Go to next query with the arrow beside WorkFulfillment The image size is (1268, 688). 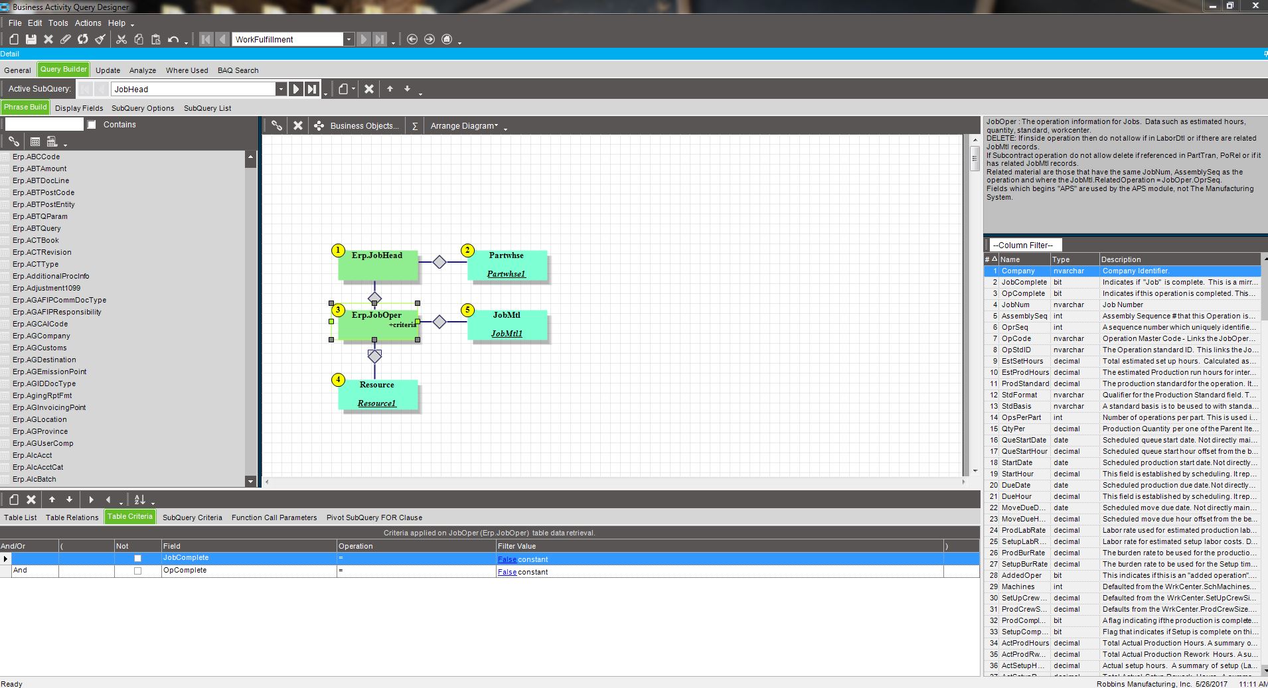coord(363,39)
